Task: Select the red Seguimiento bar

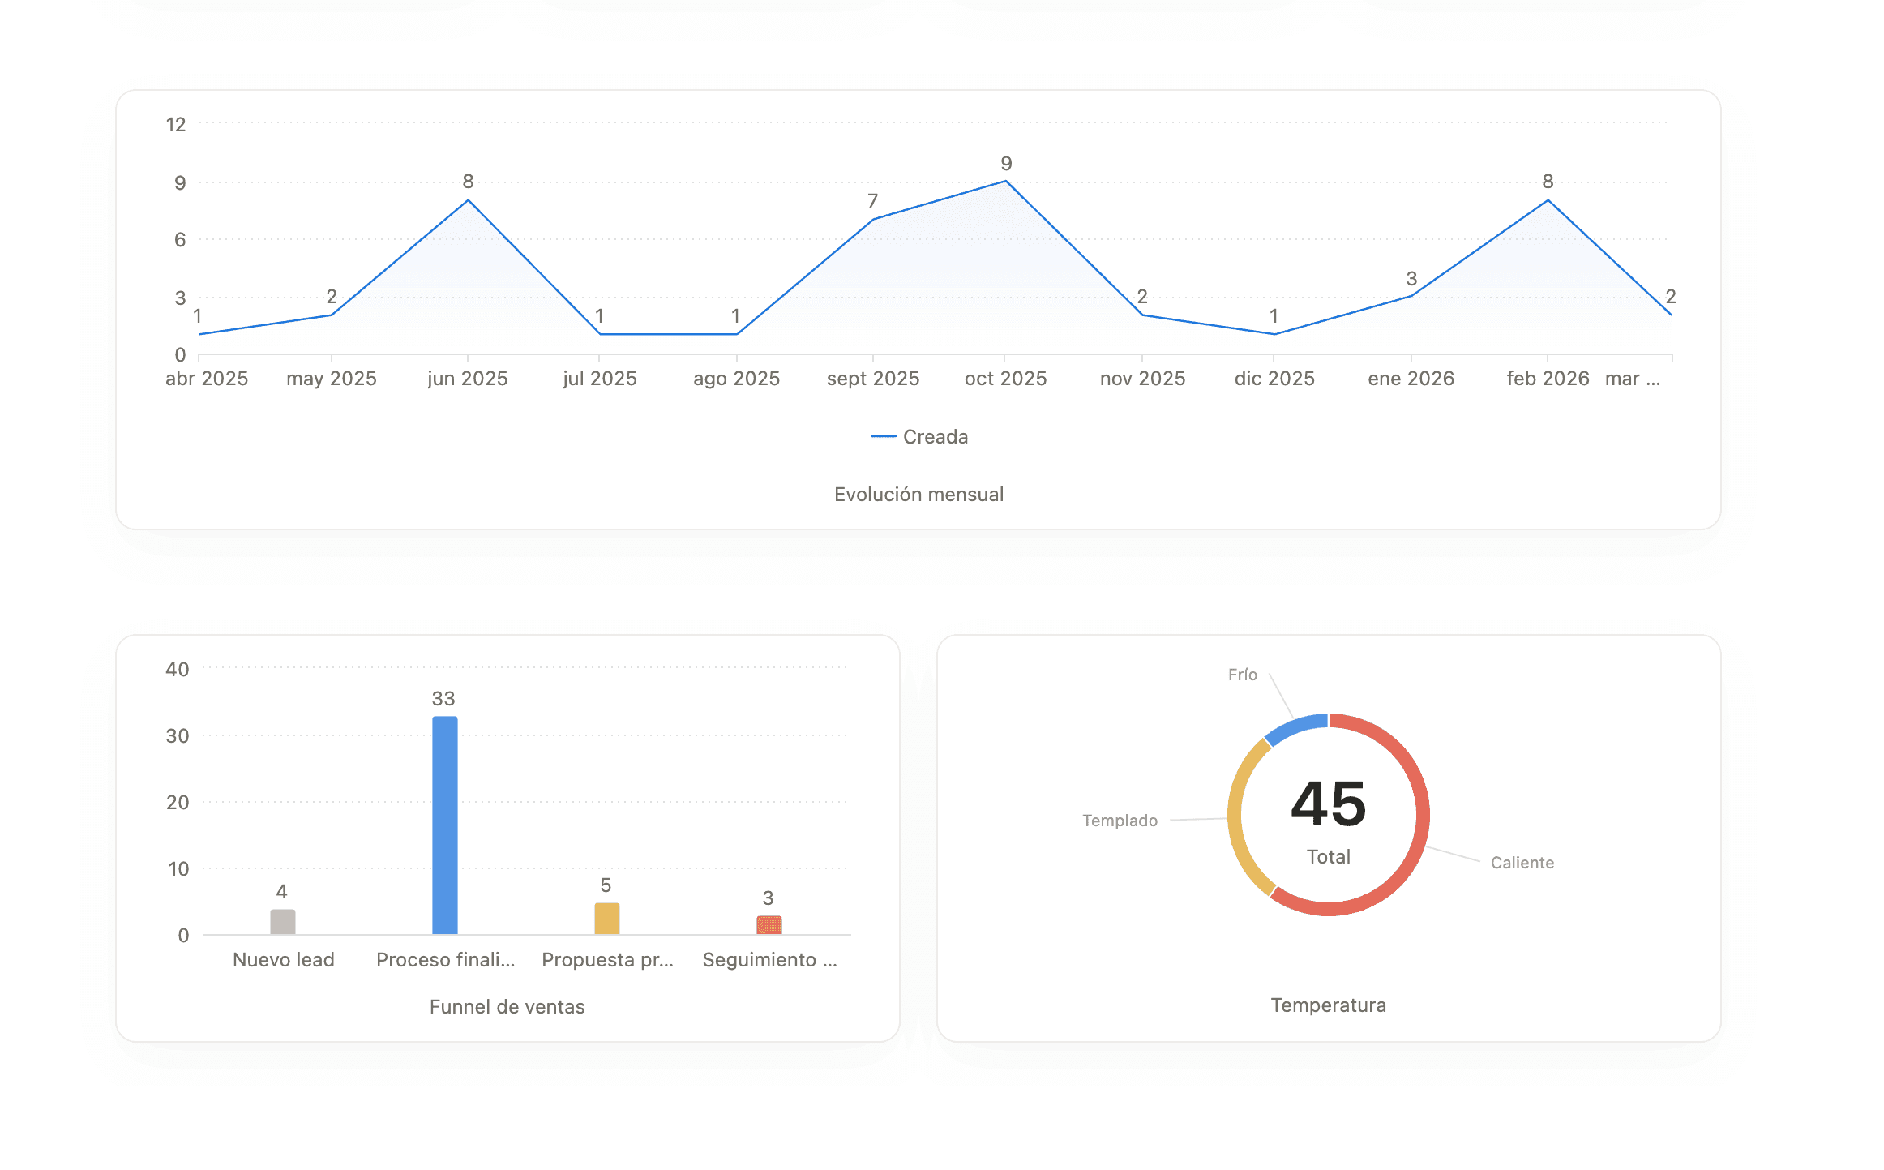Action: [769, 925]
